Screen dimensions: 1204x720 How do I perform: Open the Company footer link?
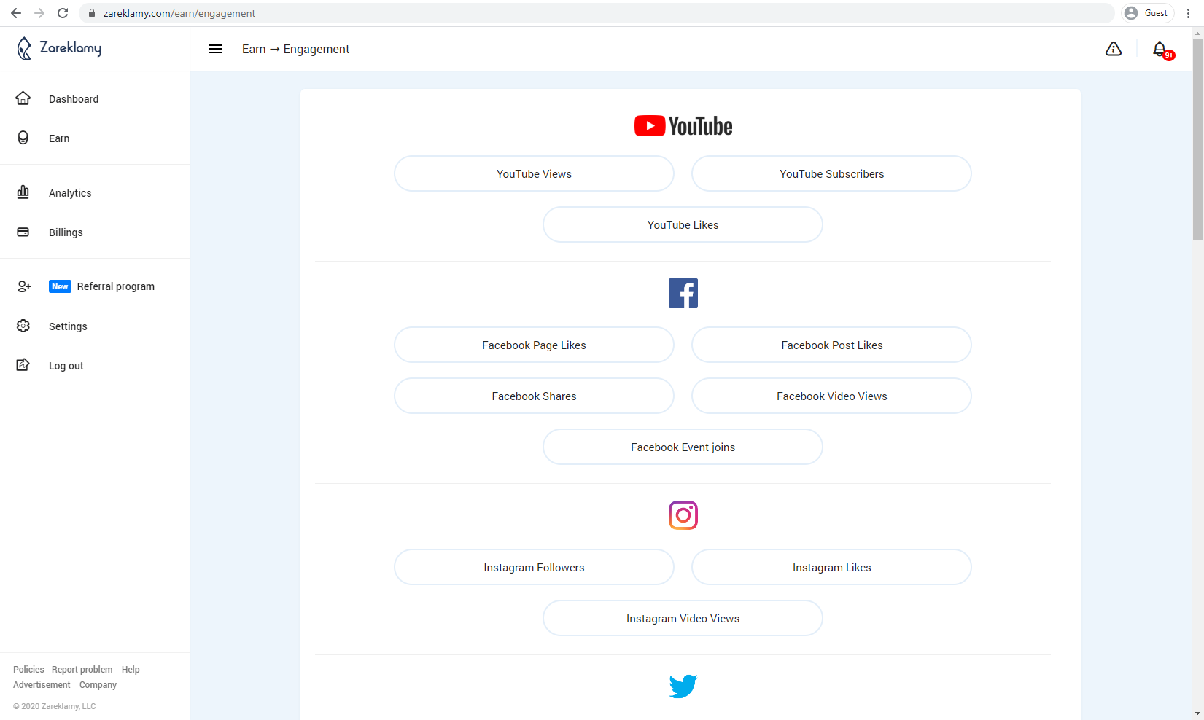98,685
